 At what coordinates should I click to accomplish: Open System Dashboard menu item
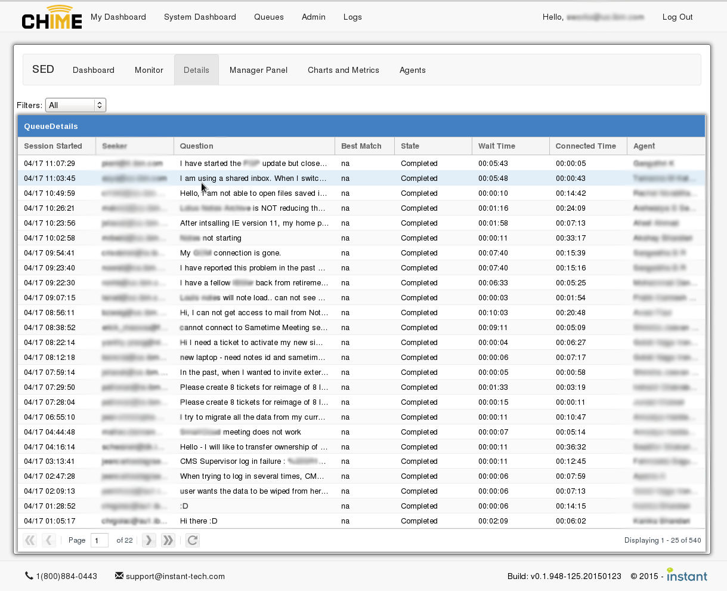pyautogui.click(x=200, y=17)
